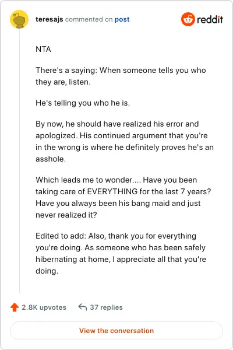This screenshot has height=350, width=233.
Task: Click the "Which leads me to wonder" line
Action: (x=116, y=180)
